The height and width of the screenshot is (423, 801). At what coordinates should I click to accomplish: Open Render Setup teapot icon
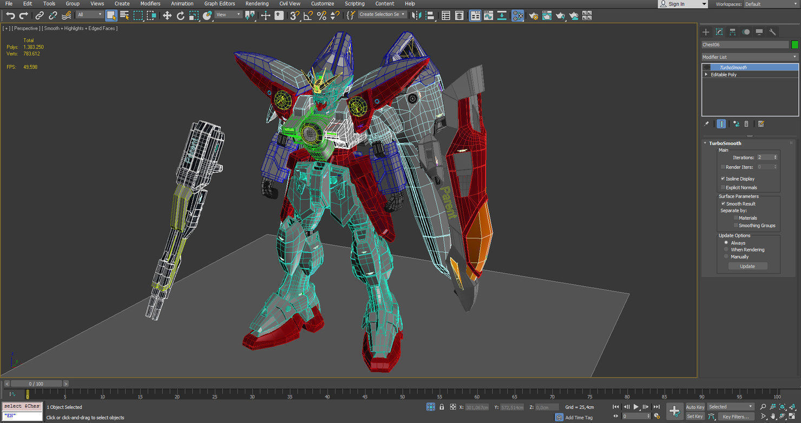click(x=533, y=16)
